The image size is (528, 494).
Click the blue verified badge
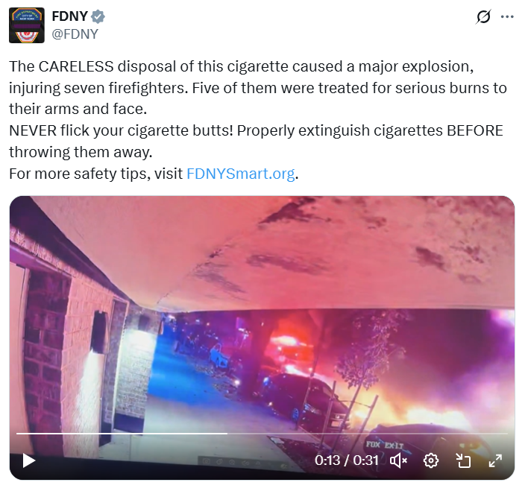pos(98,16)
